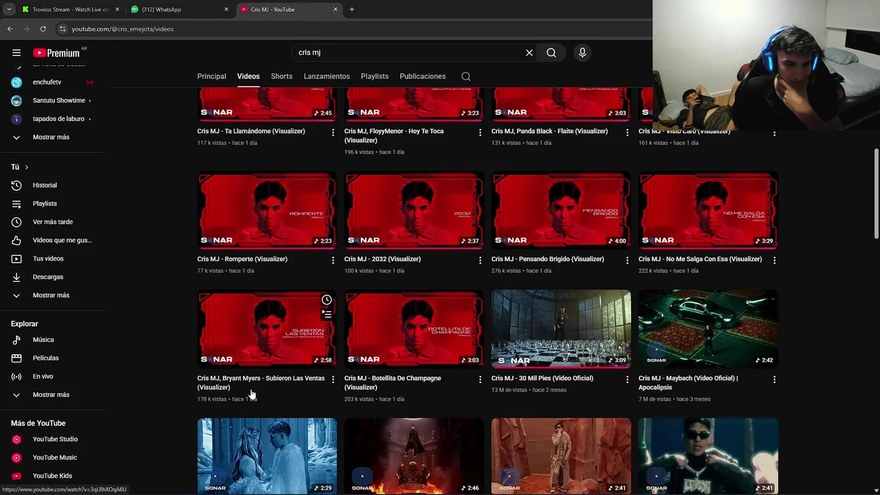Open a new browser tab
Viewport: 880px width, 495px height.
pos(352,10)
